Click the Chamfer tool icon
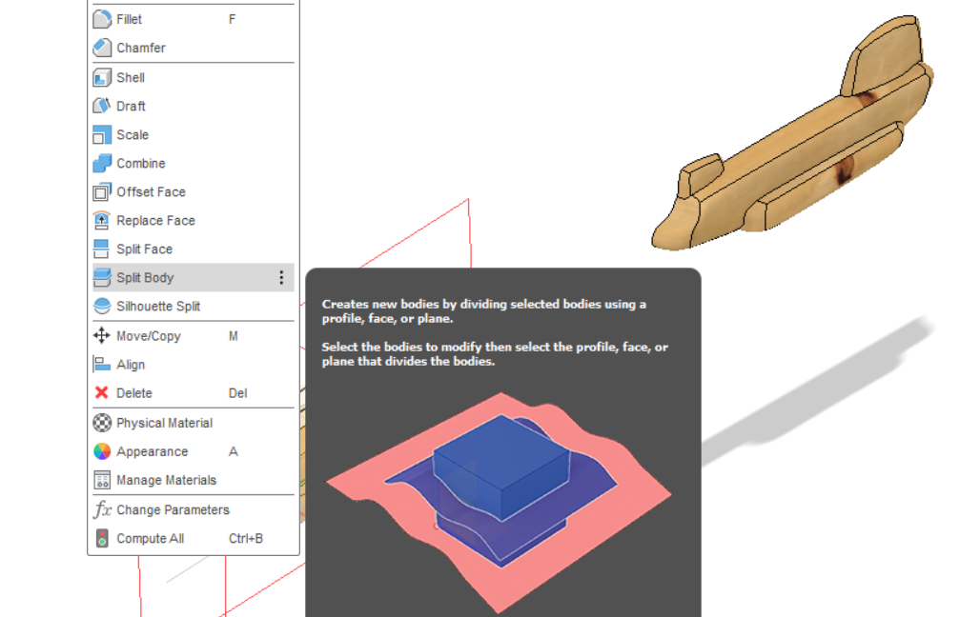 102,48
